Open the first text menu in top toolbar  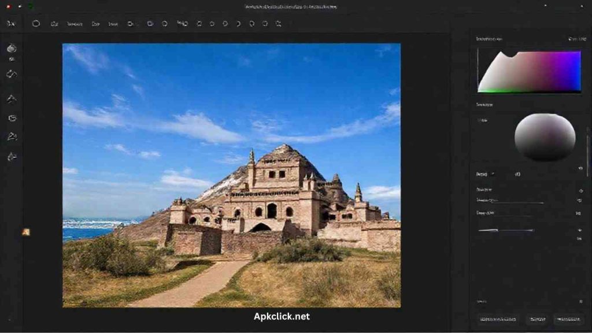[75, 24]
